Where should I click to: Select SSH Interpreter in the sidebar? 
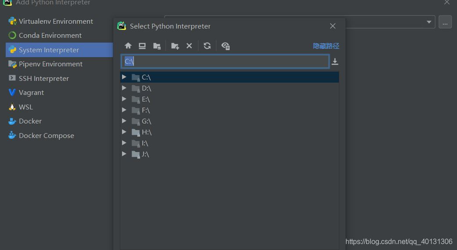pyautogui.click(x=59, y=78)
